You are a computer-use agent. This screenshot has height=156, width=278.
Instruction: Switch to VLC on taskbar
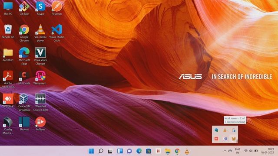[187, 151]
